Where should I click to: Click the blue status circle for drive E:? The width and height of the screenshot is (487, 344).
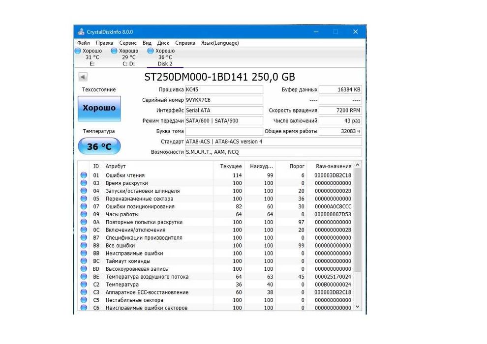(78, 51)
